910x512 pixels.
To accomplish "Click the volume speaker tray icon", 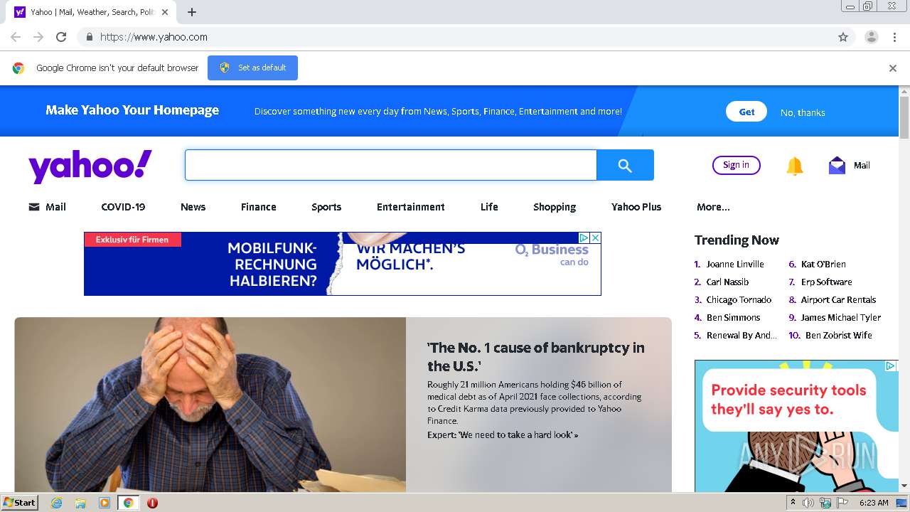I will 808,503.
